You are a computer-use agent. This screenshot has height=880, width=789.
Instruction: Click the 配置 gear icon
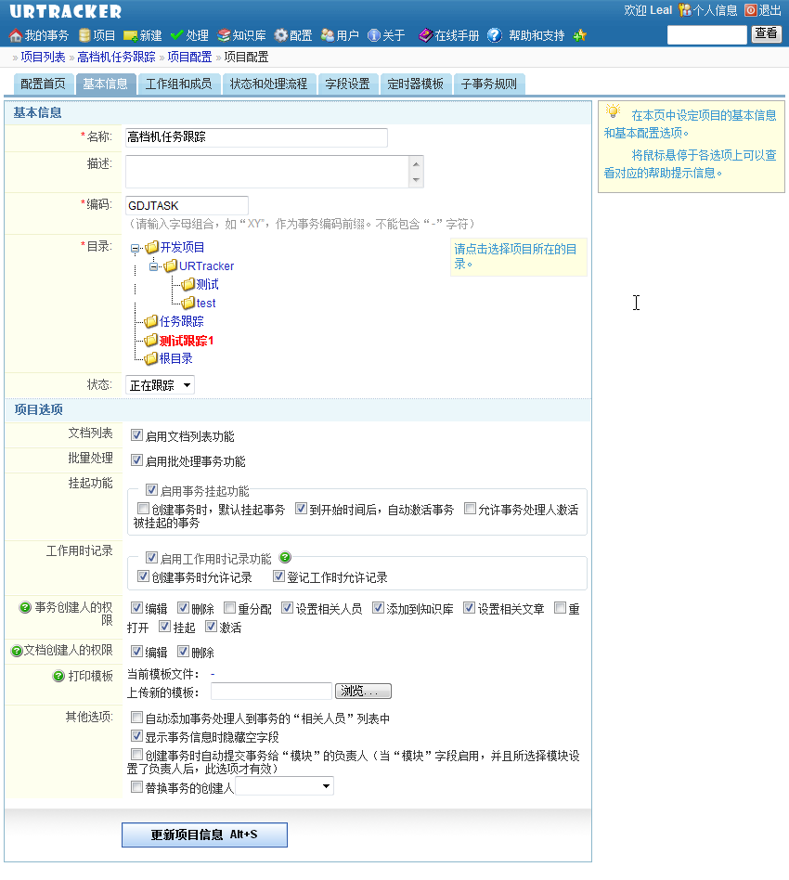pos(280,35)
